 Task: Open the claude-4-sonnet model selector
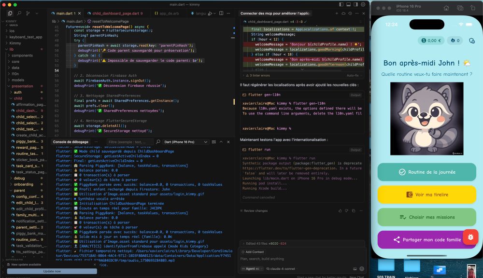click(281, 269)
